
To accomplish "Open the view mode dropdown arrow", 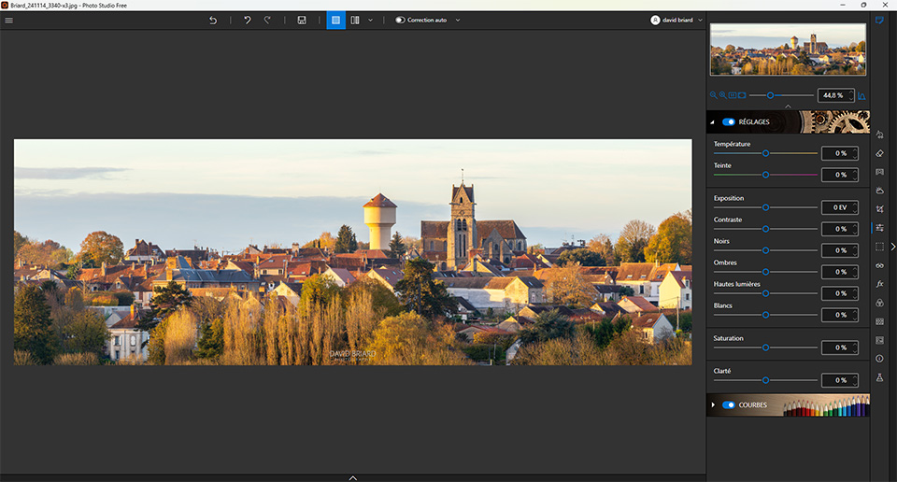I will (371, 20).
